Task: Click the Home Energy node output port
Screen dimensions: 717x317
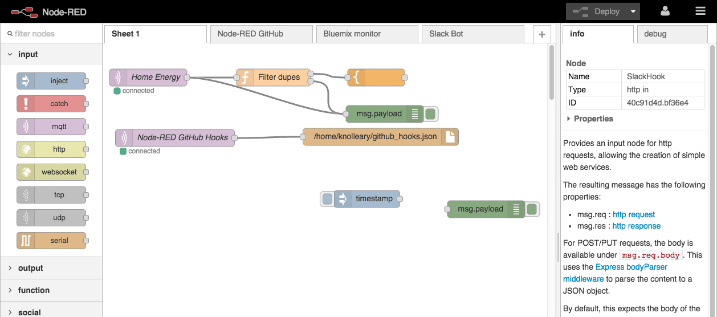Action: point(188,77)
